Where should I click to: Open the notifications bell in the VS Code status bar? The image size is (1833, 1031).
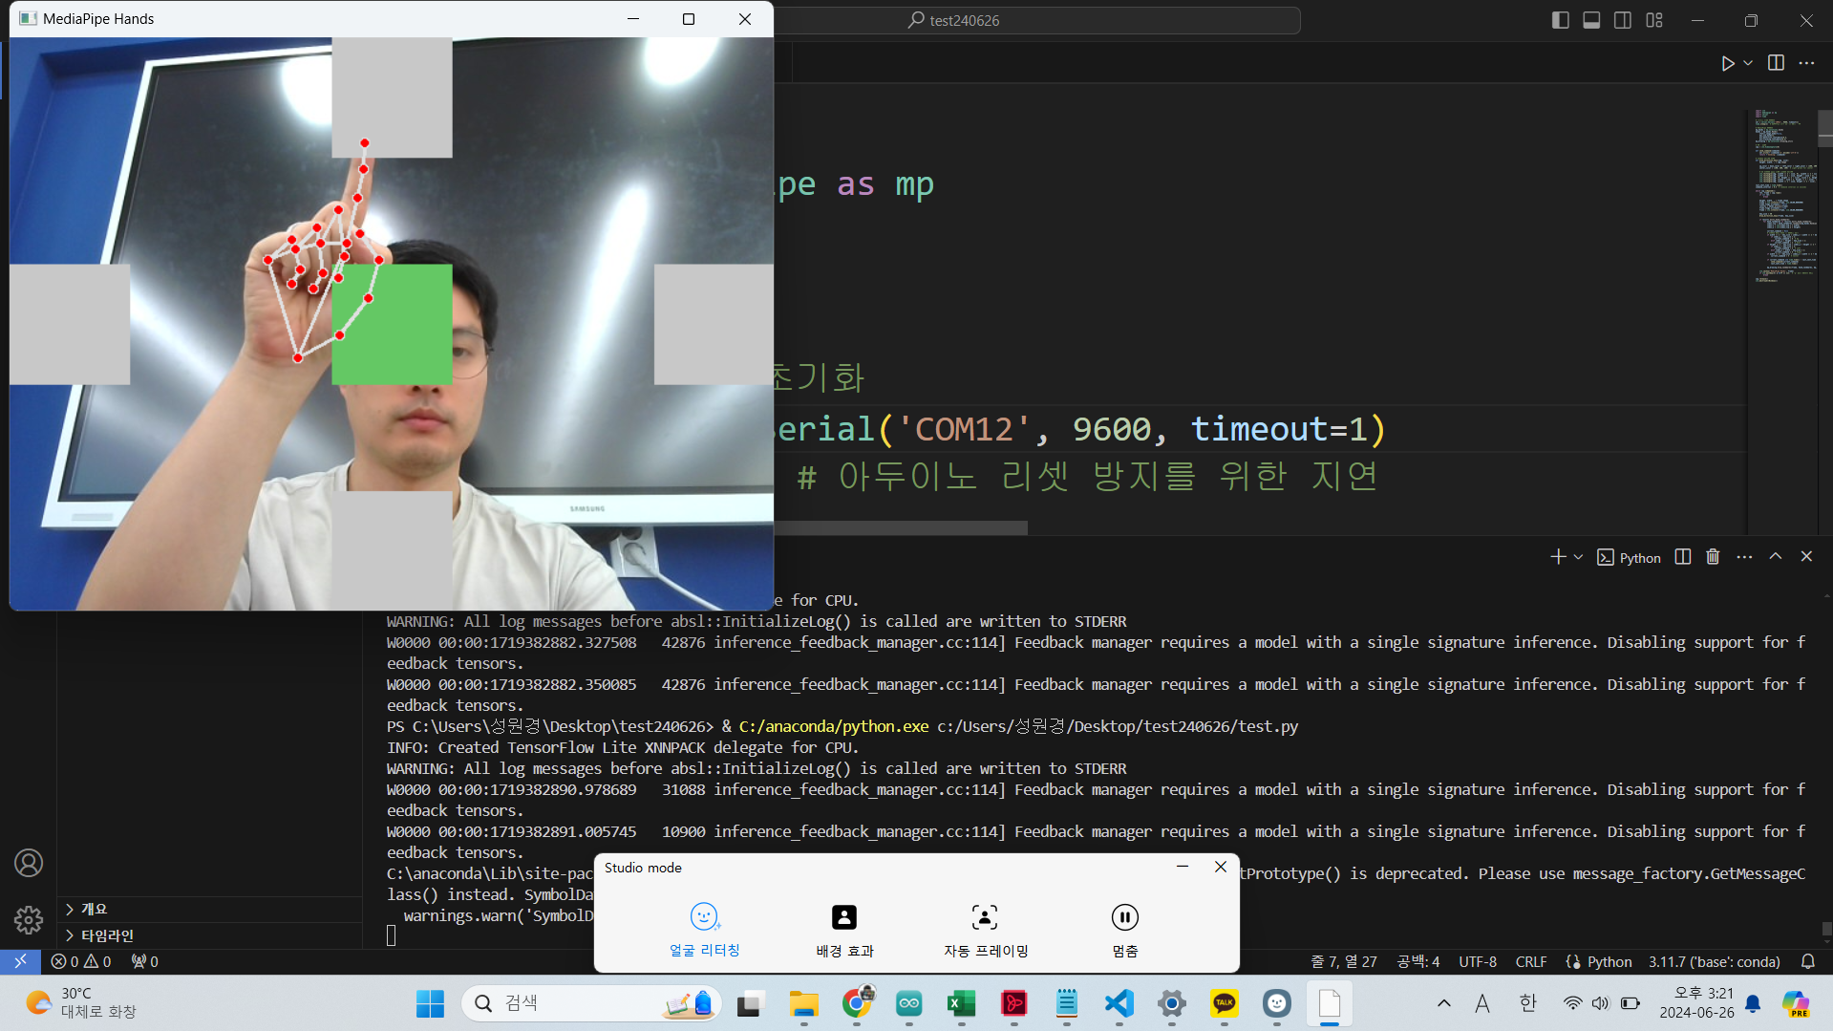(x=1808, y=961)
